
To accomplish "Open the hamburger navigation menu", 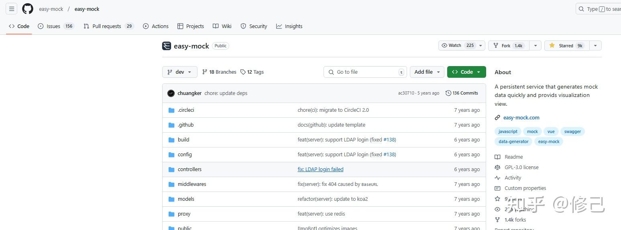I will pyautogui.click(x=12, y=8).
